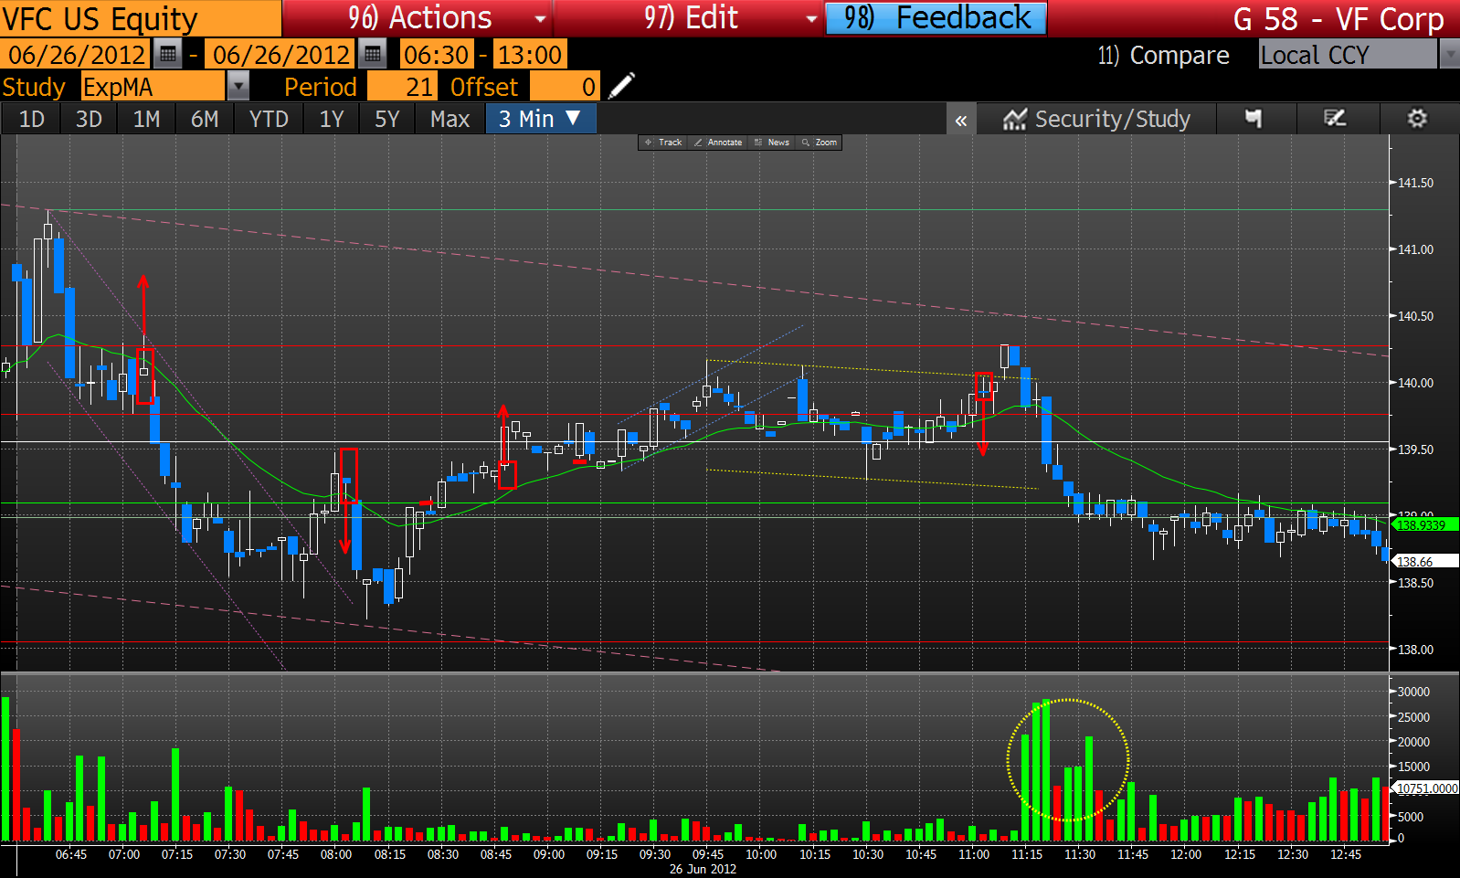Click the Offset field showing 0
The image size is (1460, 878).
[x=565, y=87]
